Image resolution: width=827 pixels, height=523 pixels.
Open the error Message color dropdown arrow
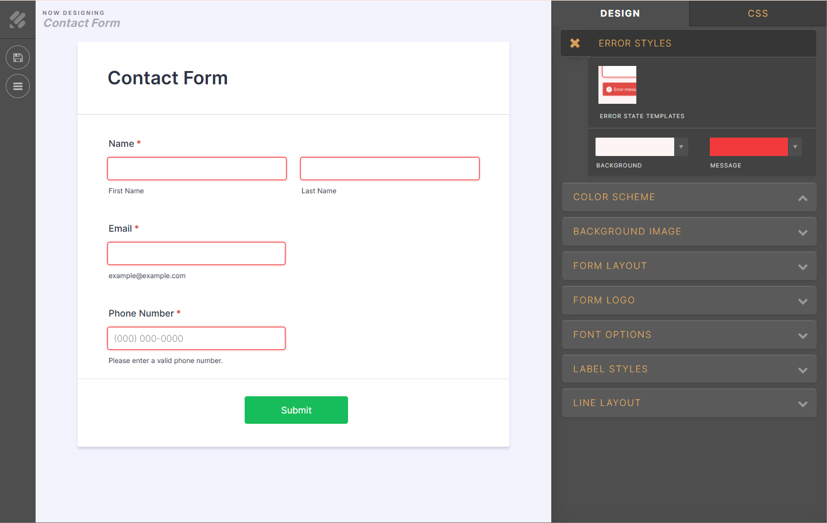pos(795,147)
